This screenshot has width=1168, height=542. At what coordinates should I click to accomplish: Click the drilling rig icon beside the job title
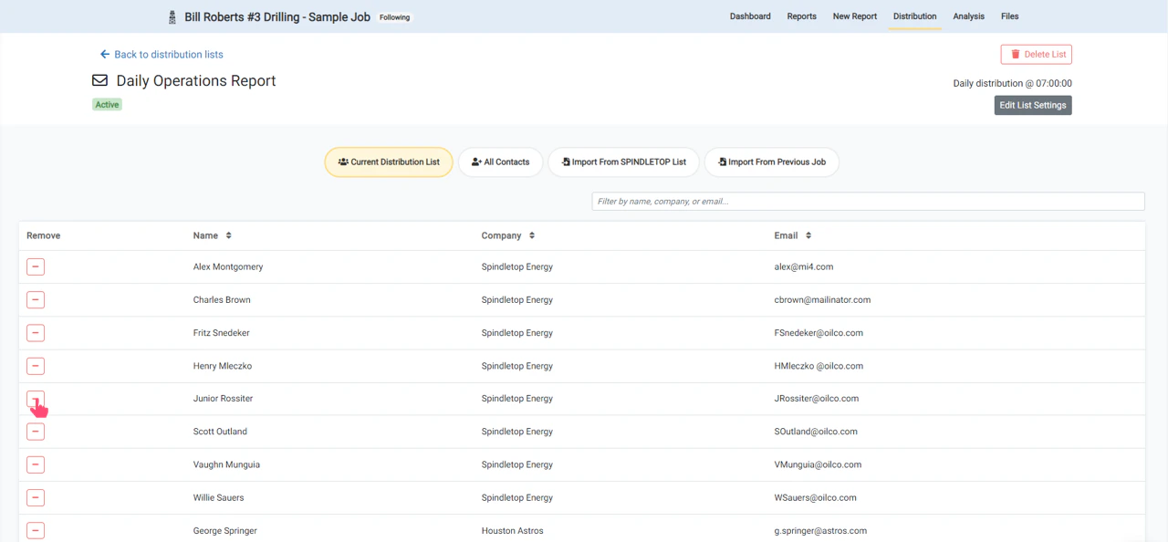point(172,16)
